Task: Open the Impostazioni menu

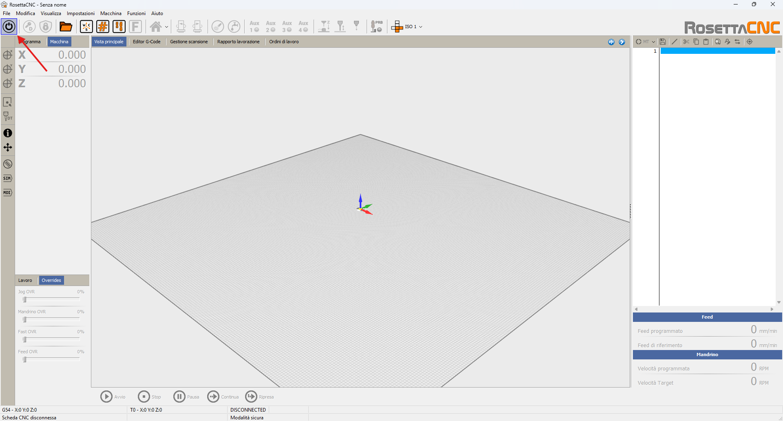Action: click(x=80, y=13)
